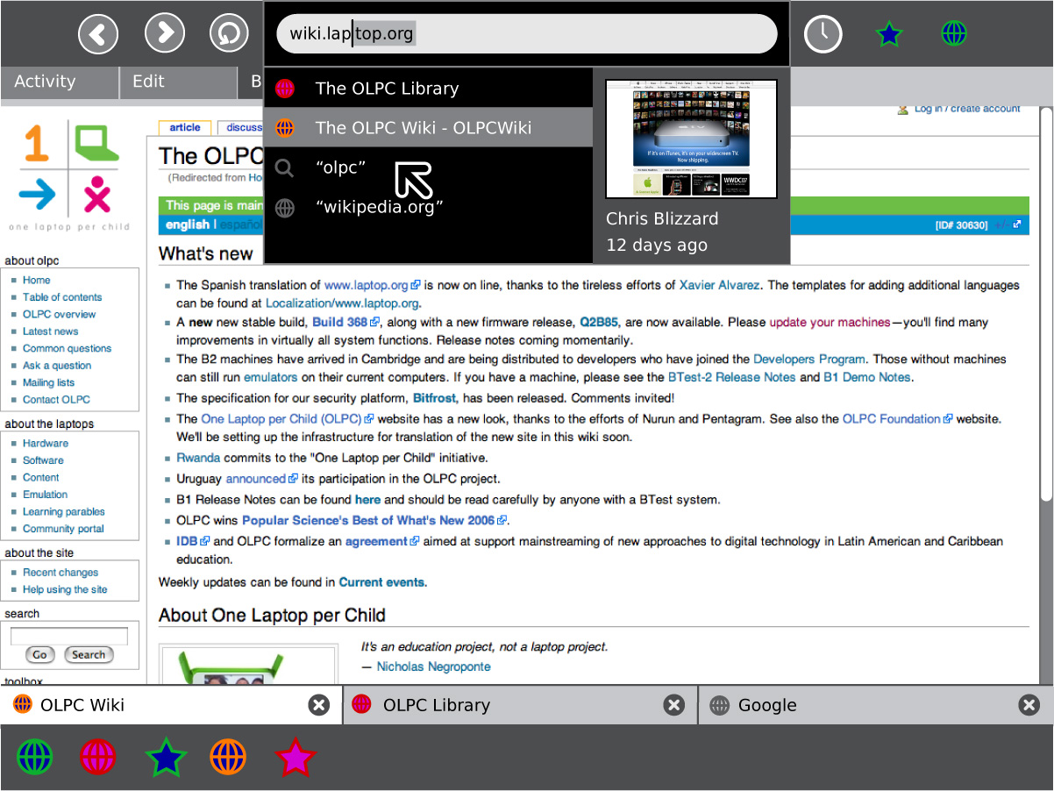1054x791 pixels.
Task: Click the red globe icon in bottom tray
Action: [97, 757]
